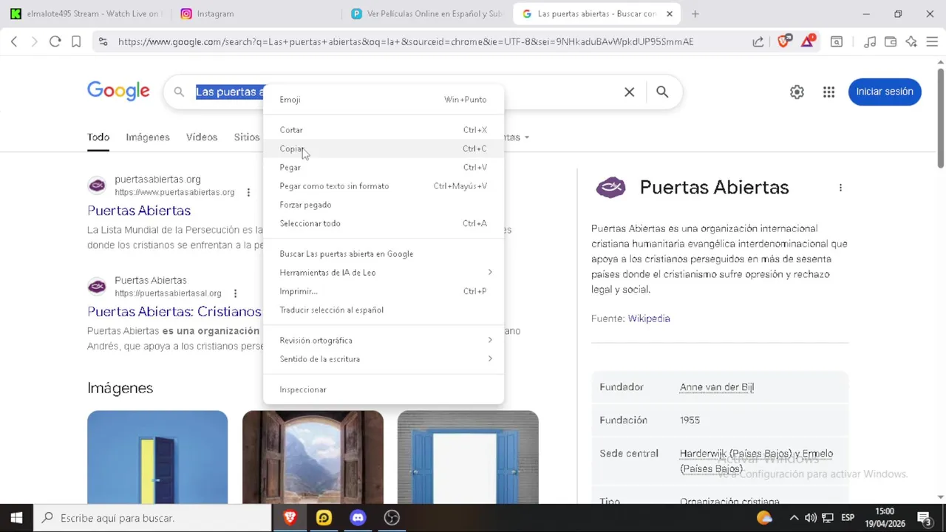
Task: Open Brave Rewards triangle icon
Action: pyautogui.click(x=808, y=41)
